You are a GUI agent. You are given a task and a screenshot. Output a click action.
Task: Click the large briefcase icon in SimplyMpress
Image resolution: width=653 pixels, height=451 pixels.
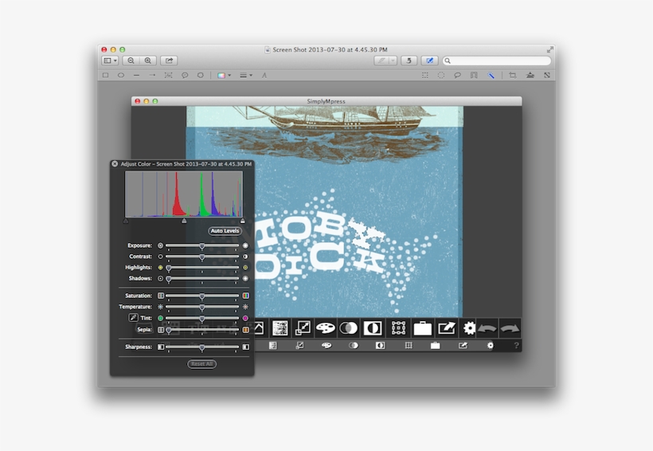point(422,328)
